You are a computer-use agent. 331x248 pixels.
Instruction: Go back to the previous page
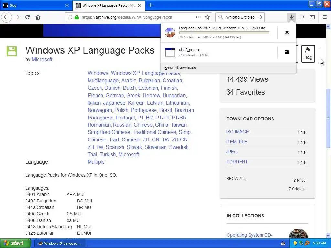click(x=6, y=17)
